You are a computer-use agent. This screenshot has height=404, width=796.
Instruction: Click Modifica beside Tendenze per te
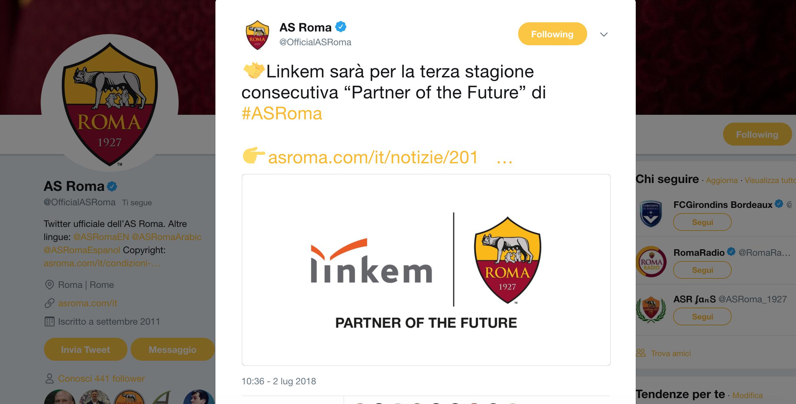click(x=747, y=395)
